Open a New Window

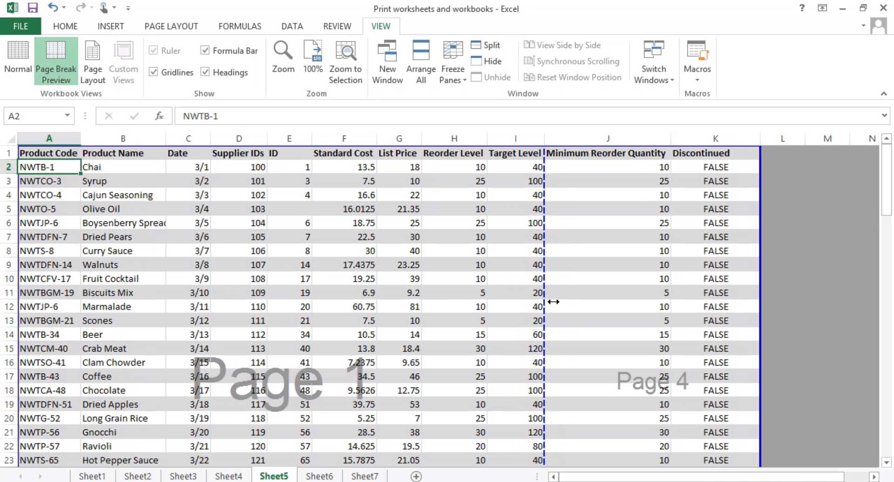(387, 62)
